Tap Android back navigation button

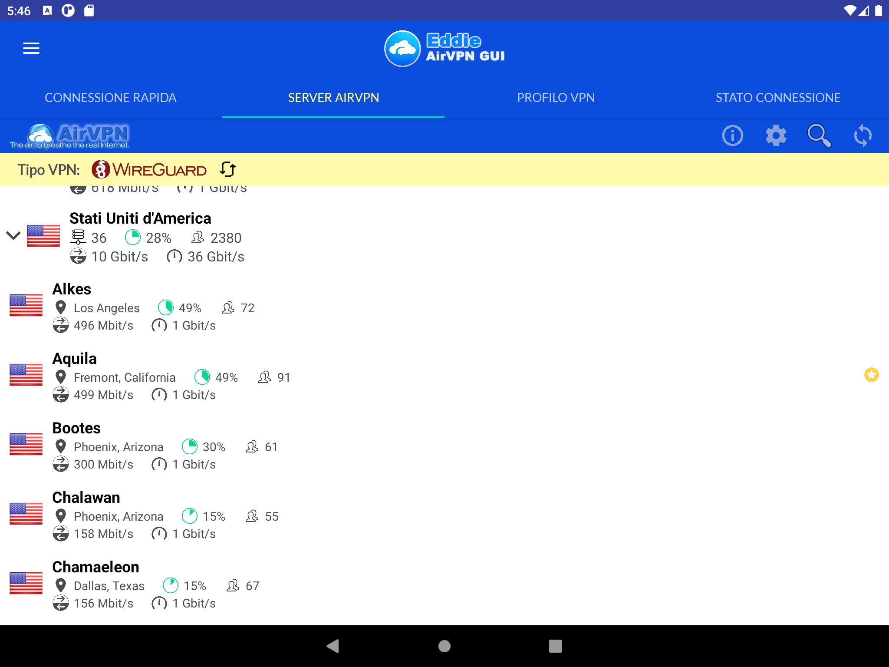[333, 646]
